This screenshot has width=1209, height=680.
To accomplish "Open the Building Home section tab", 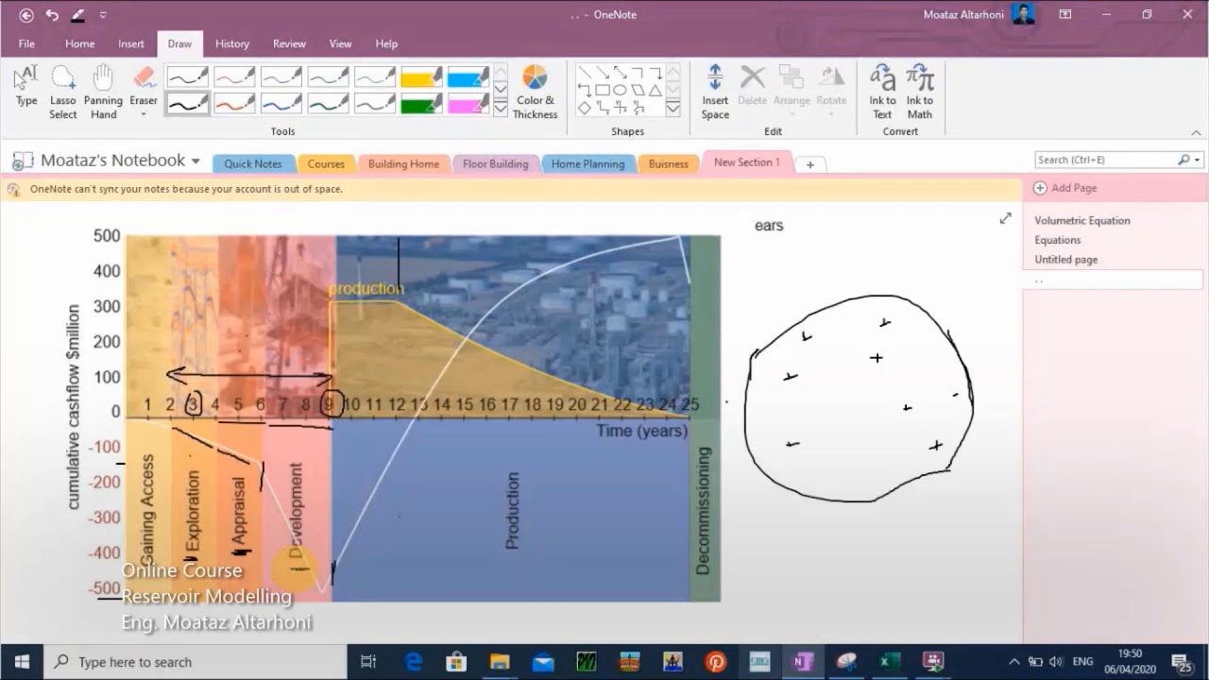I will pos(403,163).
